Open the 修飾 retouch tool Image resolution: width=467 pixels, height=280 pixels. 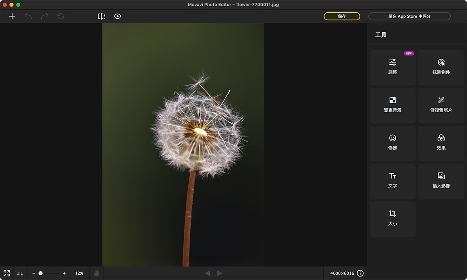pyautogui.click(x=392, y=143)
